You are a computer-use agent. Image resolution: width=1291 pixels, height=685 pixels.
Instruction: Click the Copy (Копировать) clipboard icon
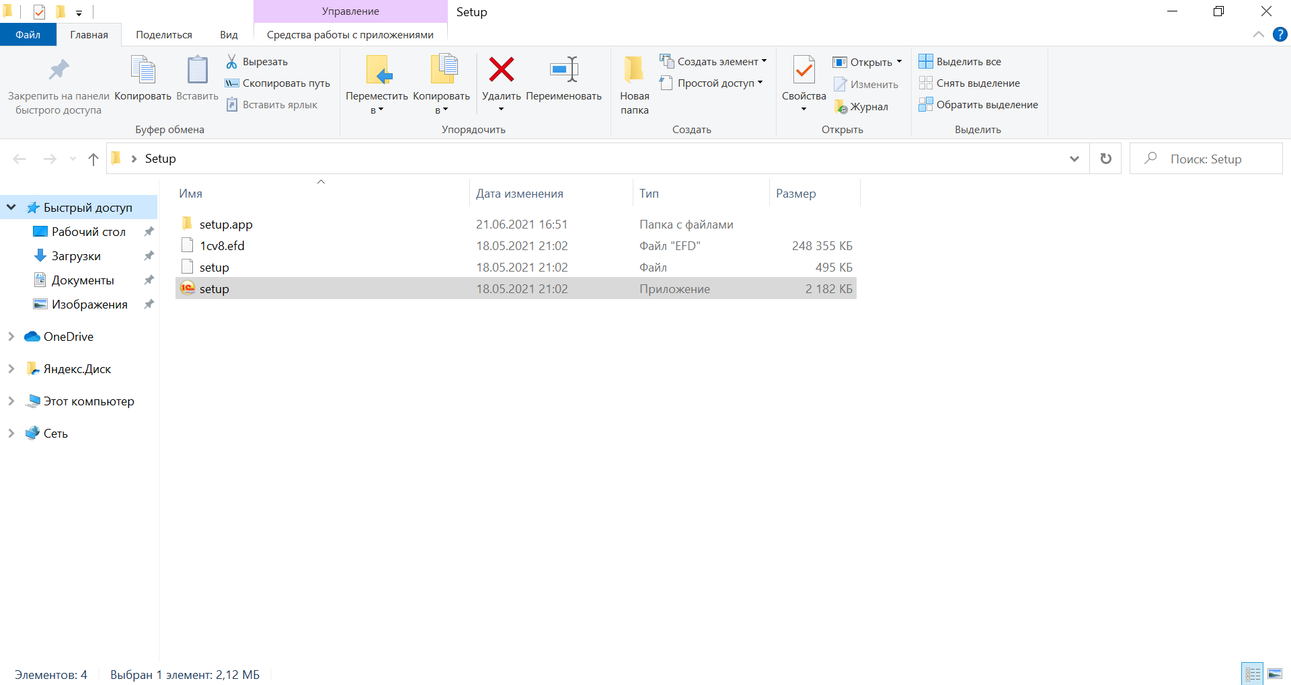point(143,70)
